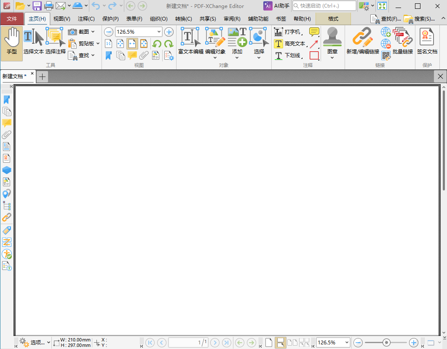Click the Typewriter tool (打字机)
447x349 pixels.
[288, 32]
